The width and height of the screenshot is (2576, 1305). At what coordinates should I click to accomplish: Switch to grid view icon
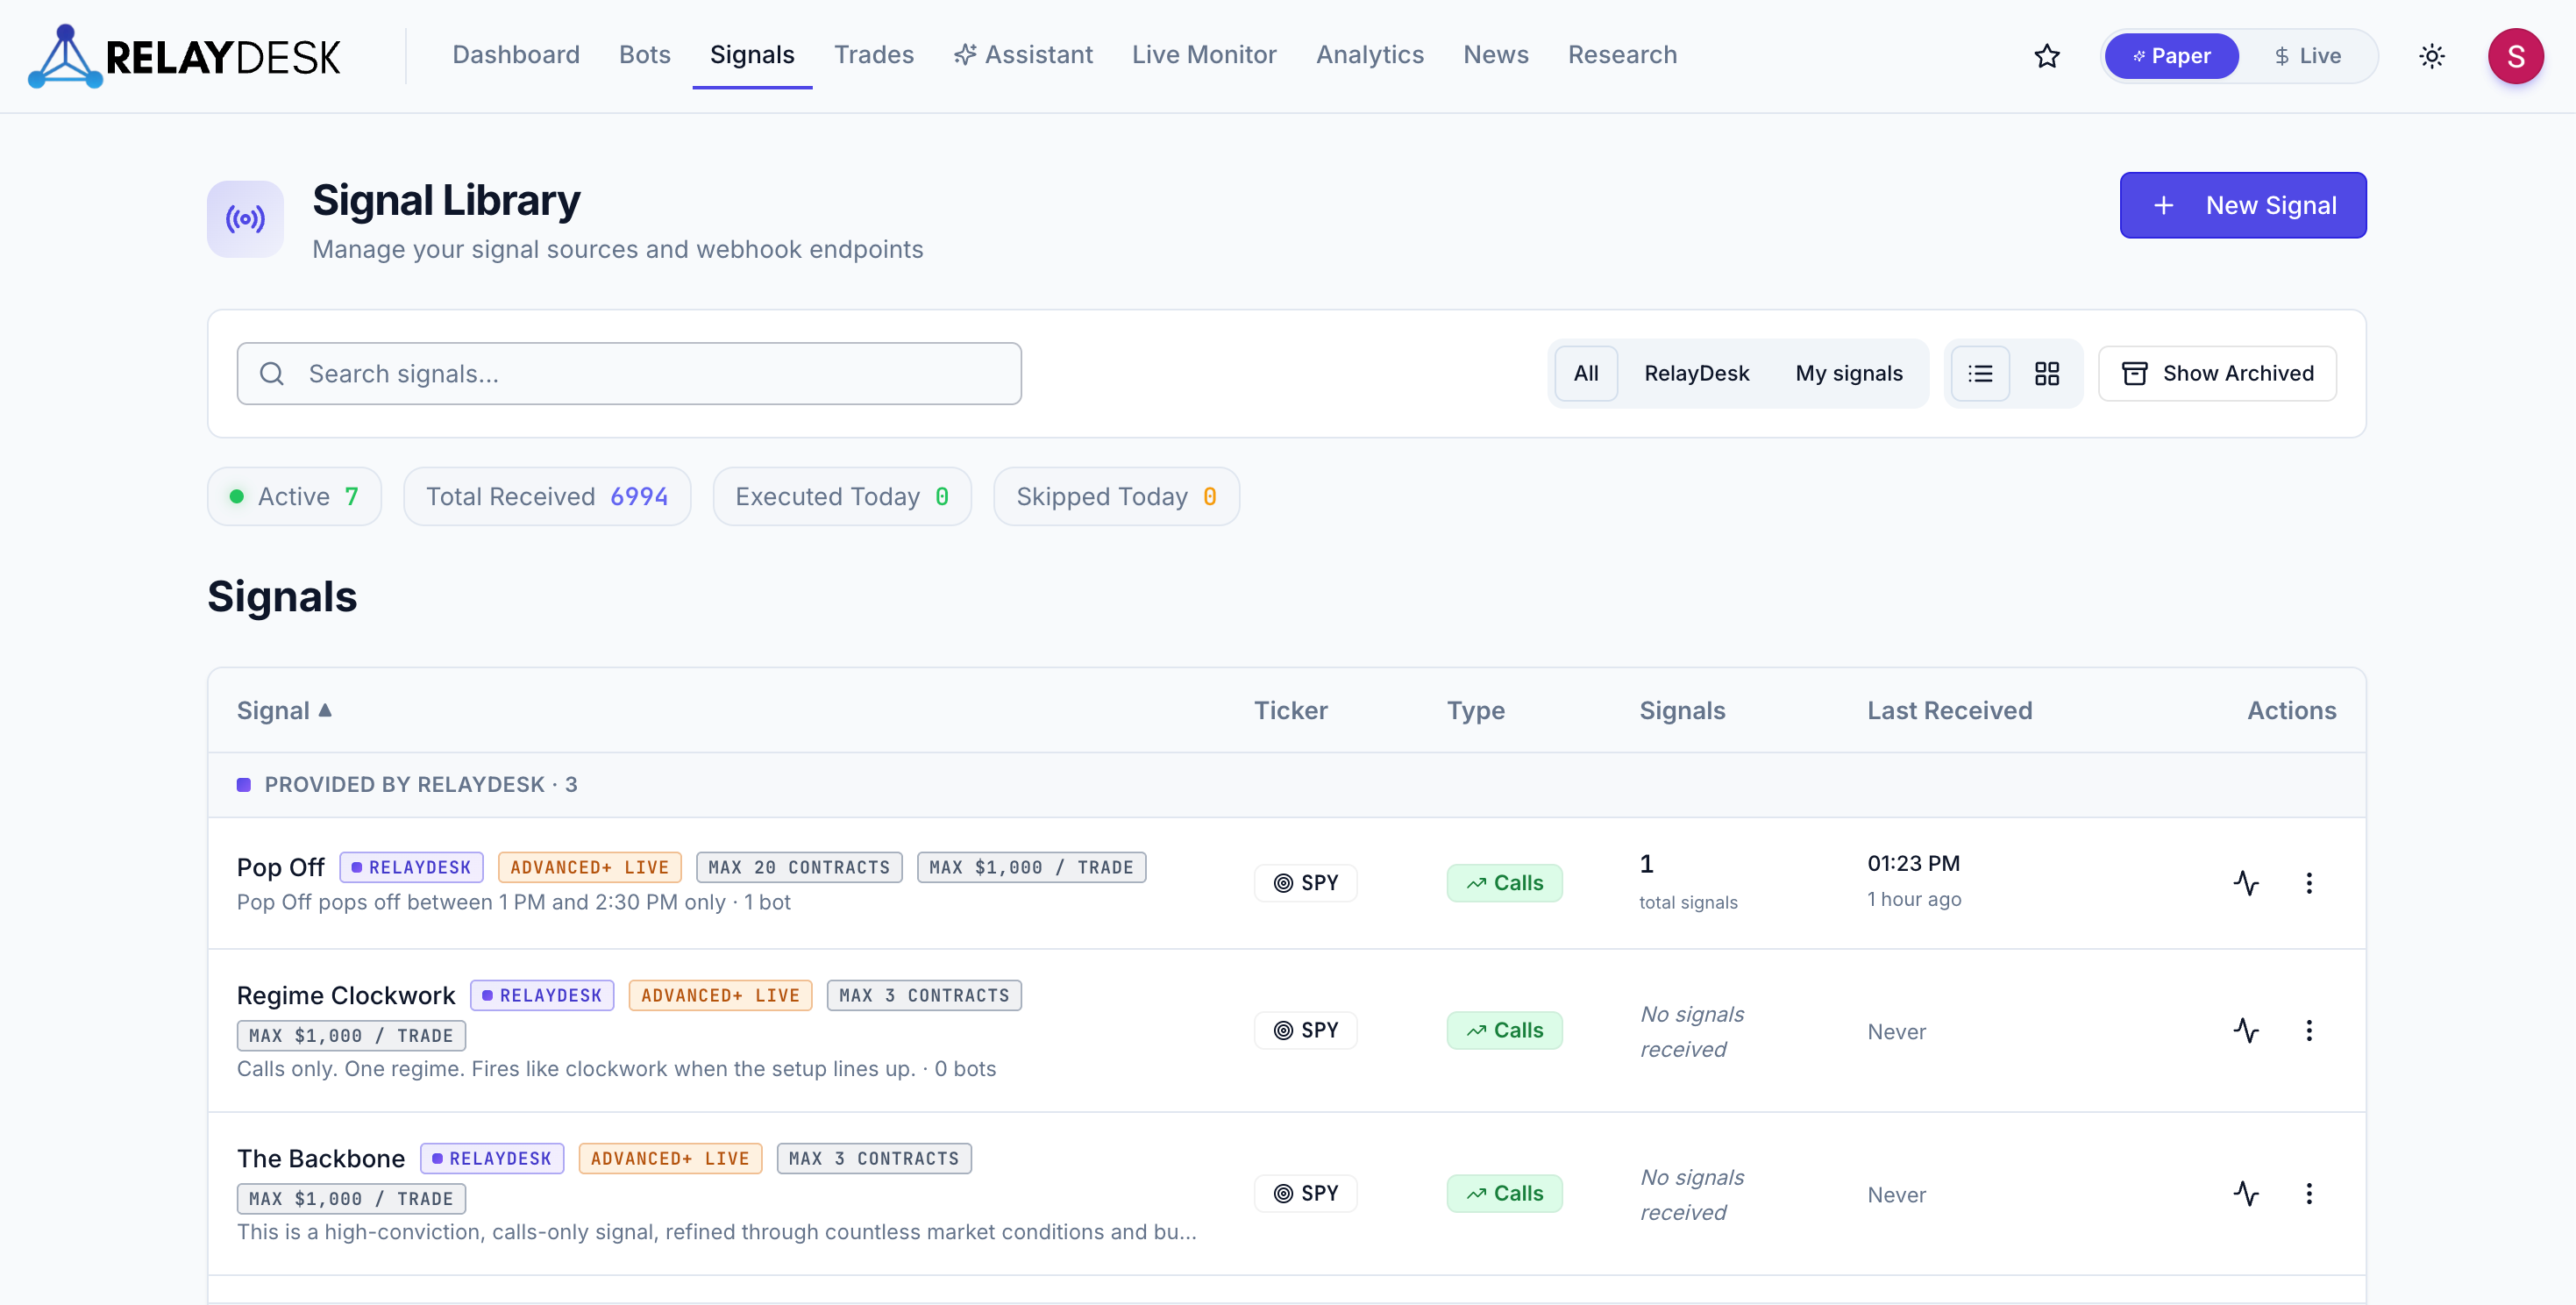pyautogui.click(x=2046, y=374)
